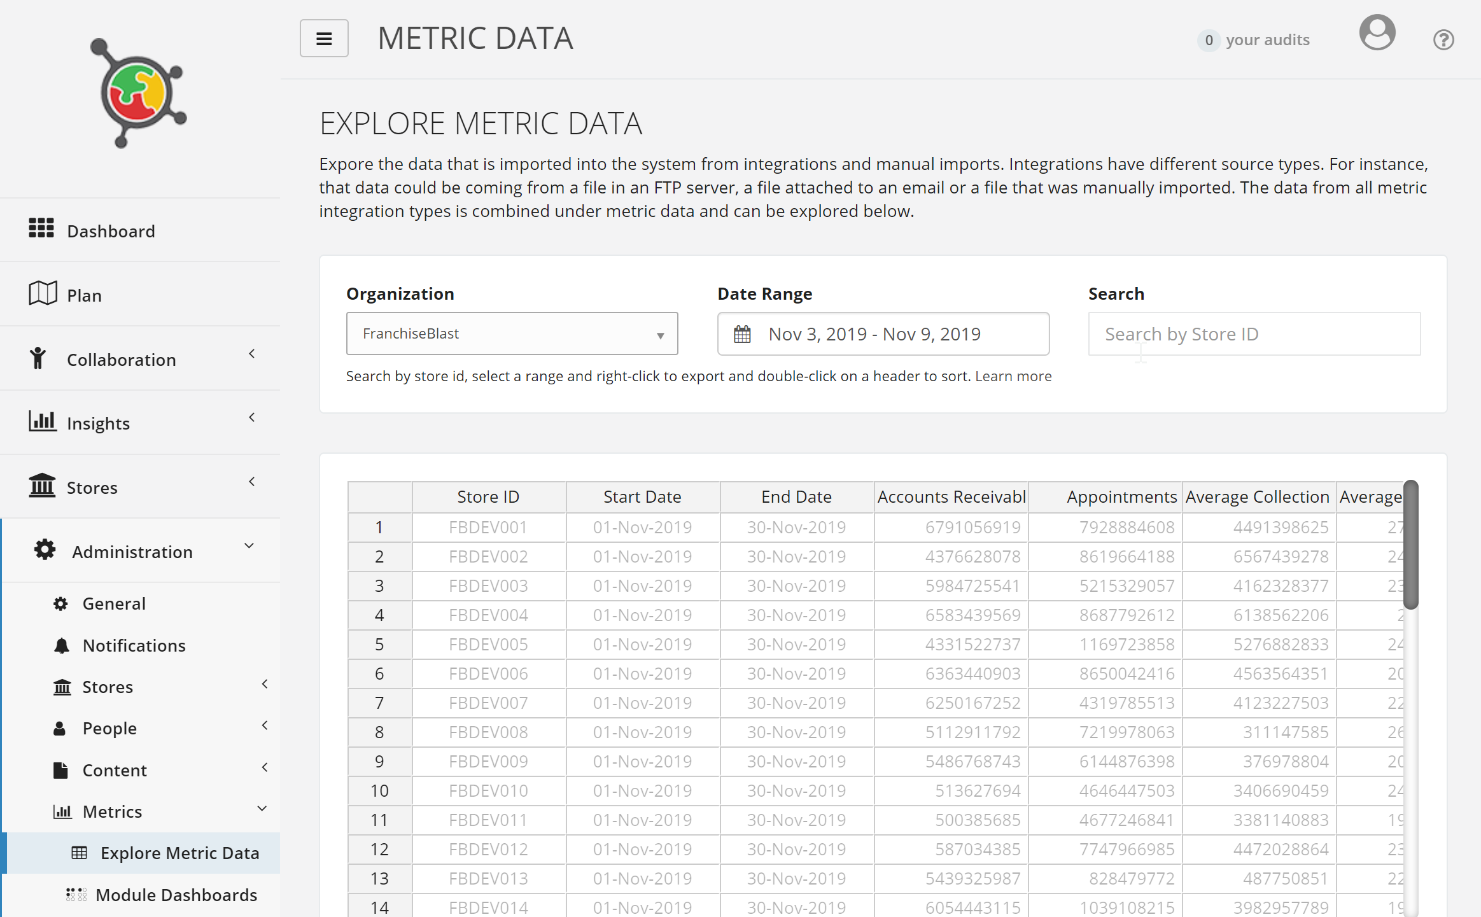Open your audits counter link

click(x=1254, y=40)
